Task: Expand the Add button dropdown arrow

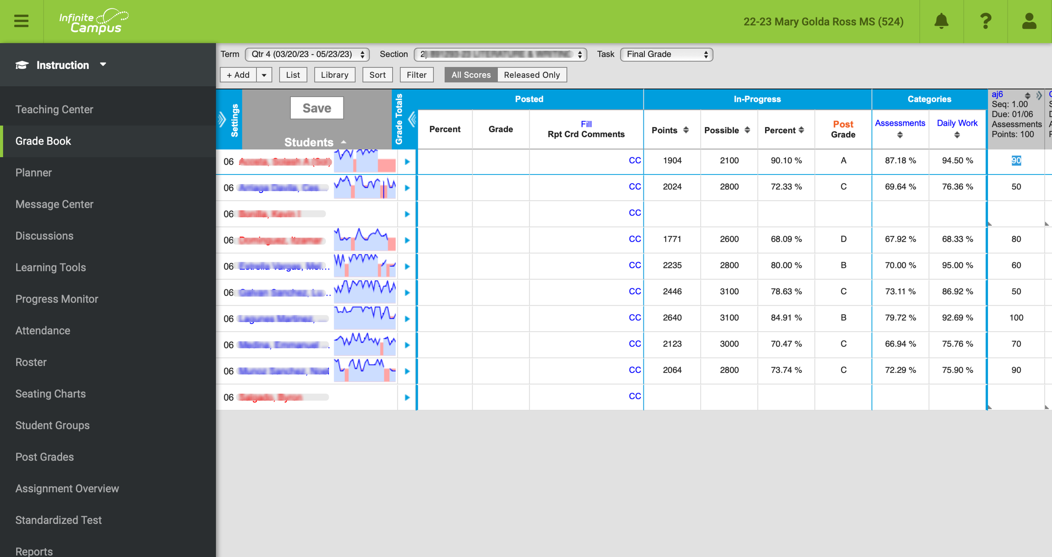Action: click(x=264, y=75)
